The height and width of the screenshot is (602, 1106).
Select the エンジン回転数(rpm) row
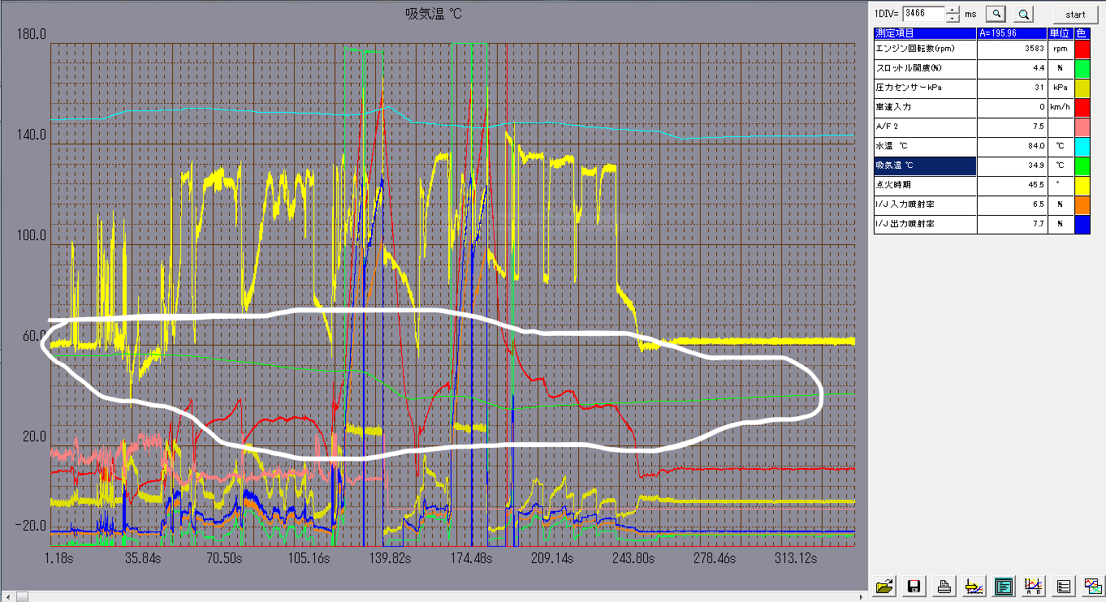tap(925, 49)
